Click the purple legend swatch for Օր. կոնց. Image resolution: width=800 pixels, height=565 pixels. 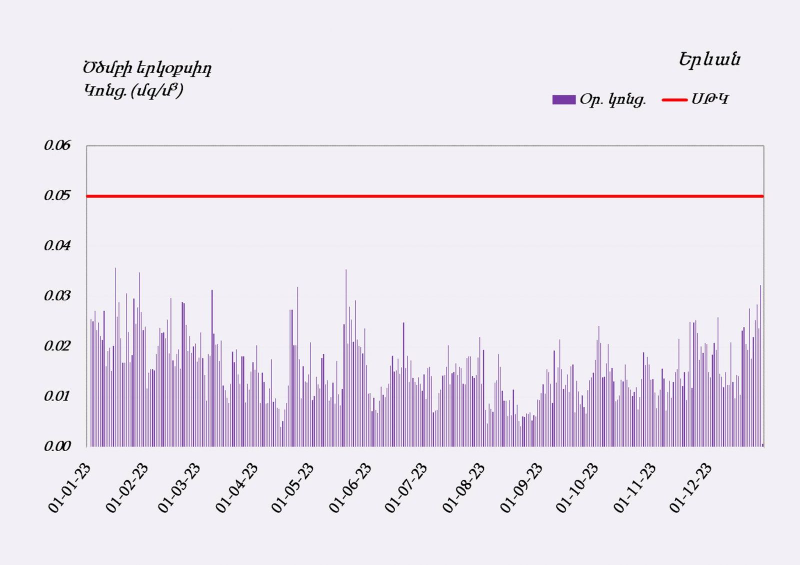[563, 99]
